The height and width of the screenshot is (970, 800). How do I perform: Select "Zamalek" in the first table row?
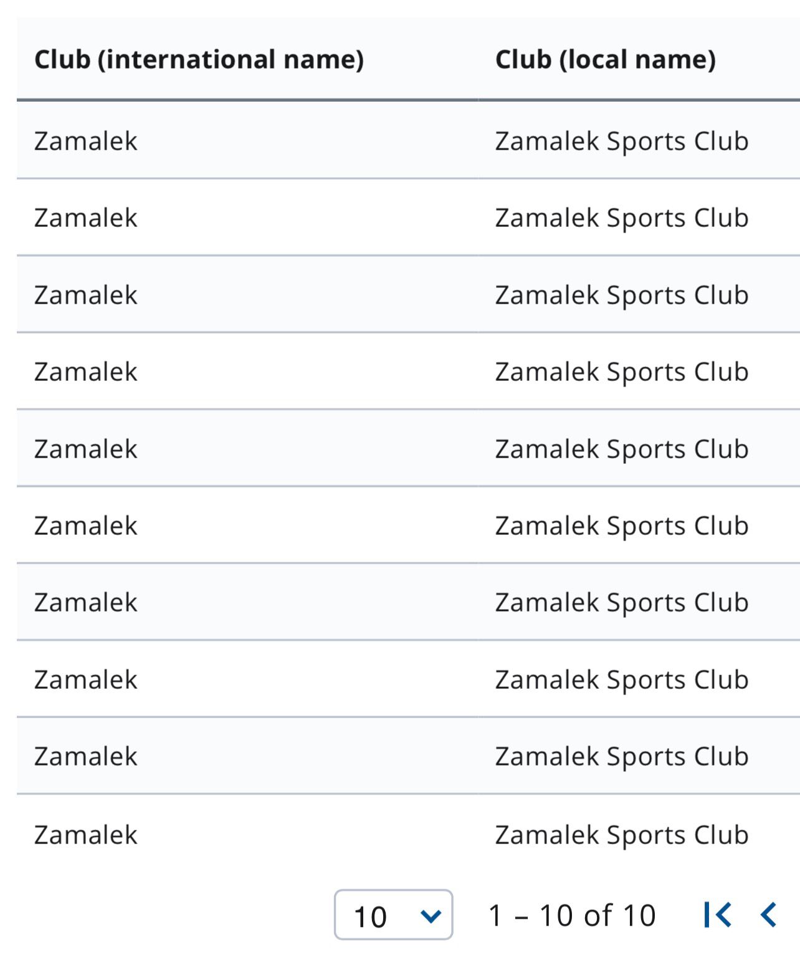coord(86,142)
